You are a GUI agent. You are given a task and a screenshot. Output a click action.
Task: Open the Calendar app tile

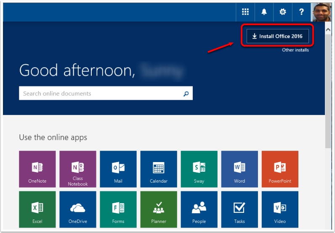click(x=159, y=169)
